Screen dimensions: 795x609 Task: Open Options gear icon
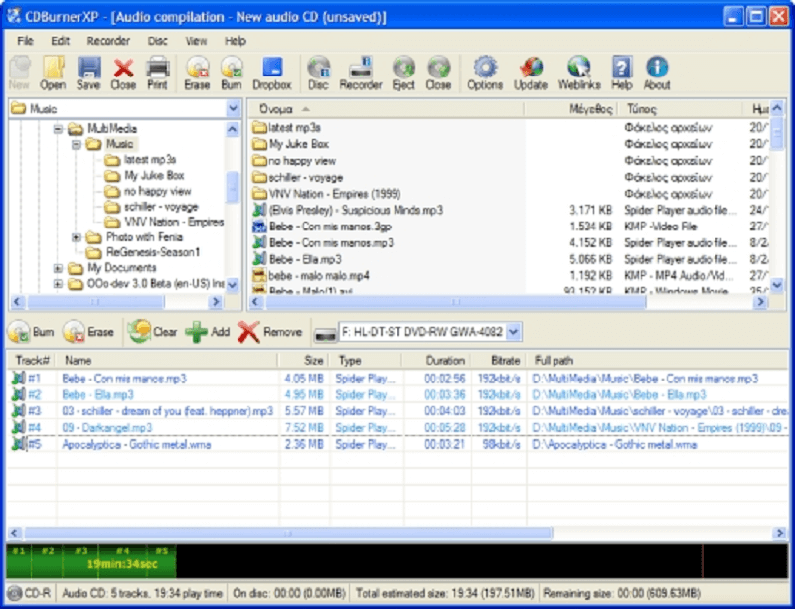pos(484,73)
